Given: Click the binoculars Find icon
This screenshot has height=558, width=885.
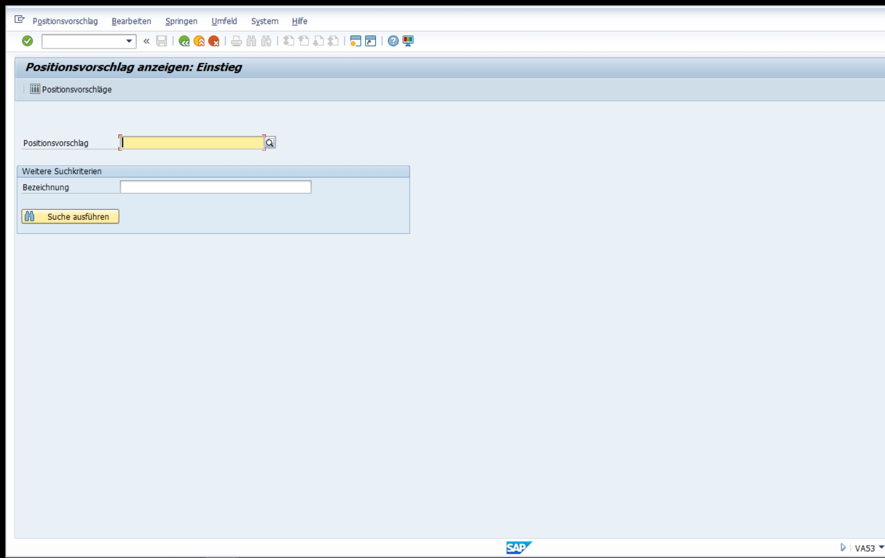Looking at the screenshot, I should point(251,41).
